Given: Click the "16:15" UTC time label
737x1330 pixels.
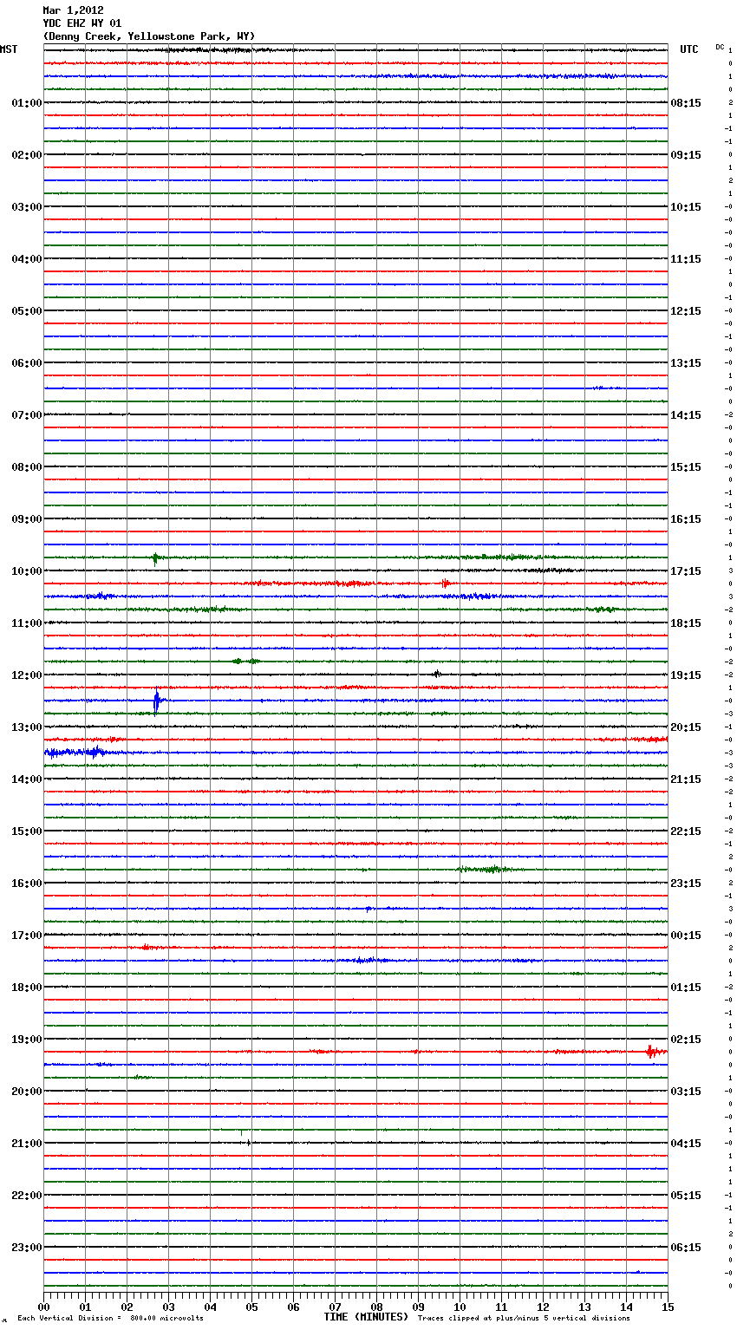Looking at the screenshot, I should coord(686,519).
